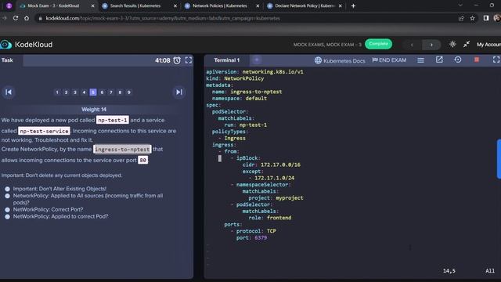This screenshot has width=501, height=282.
Task: Click the KodeKloud logo
Action: [27, 45]
